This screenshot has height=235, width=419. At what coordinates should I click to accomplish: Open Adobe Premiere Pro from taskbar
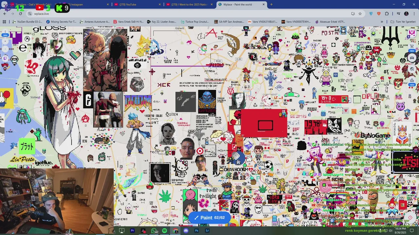pyautogui.click(x=132, y=231)
